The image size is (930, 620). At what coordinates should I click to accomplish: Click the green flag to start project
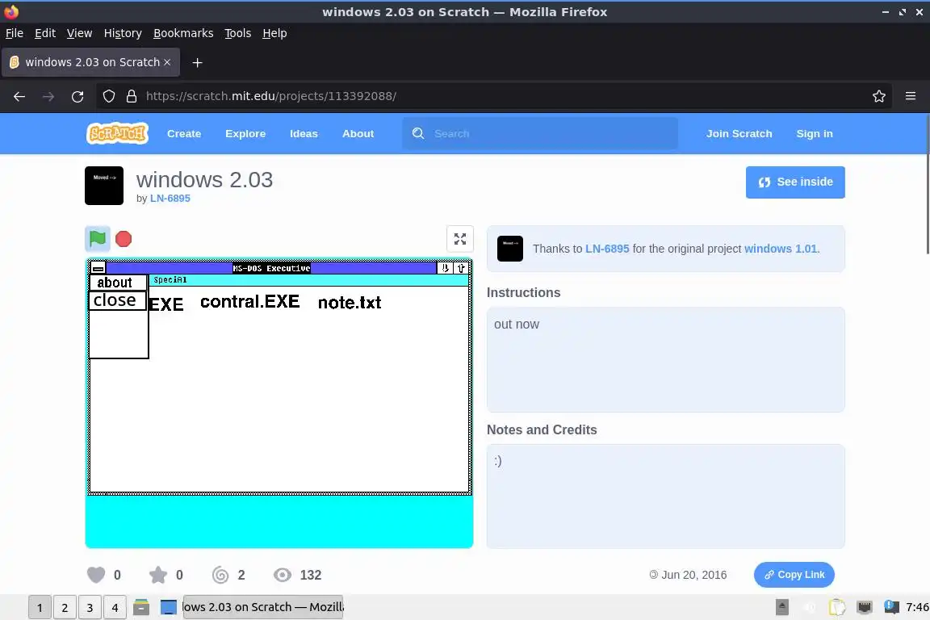pyautogui.click(x=97, y=239)
